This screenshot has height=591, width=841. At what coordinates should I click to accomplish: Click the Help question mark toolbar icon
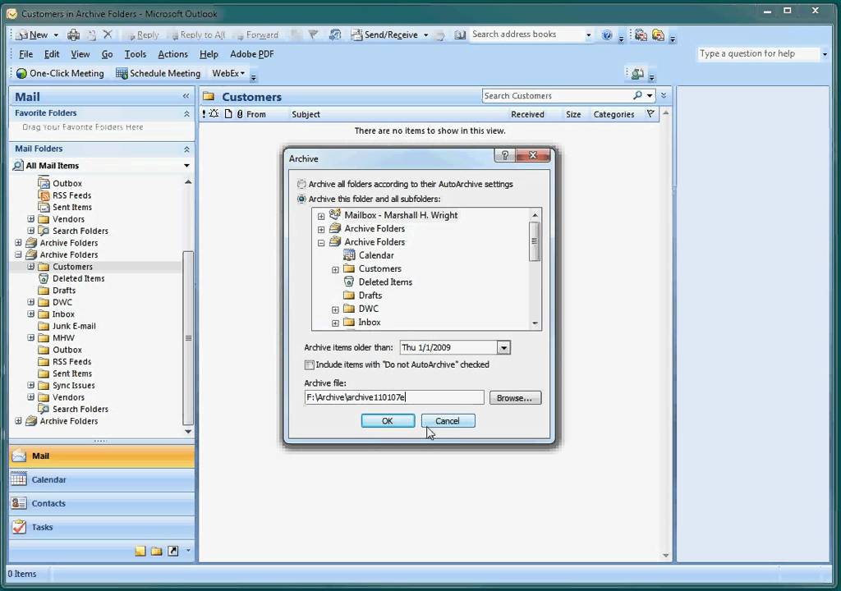[607, 34]
